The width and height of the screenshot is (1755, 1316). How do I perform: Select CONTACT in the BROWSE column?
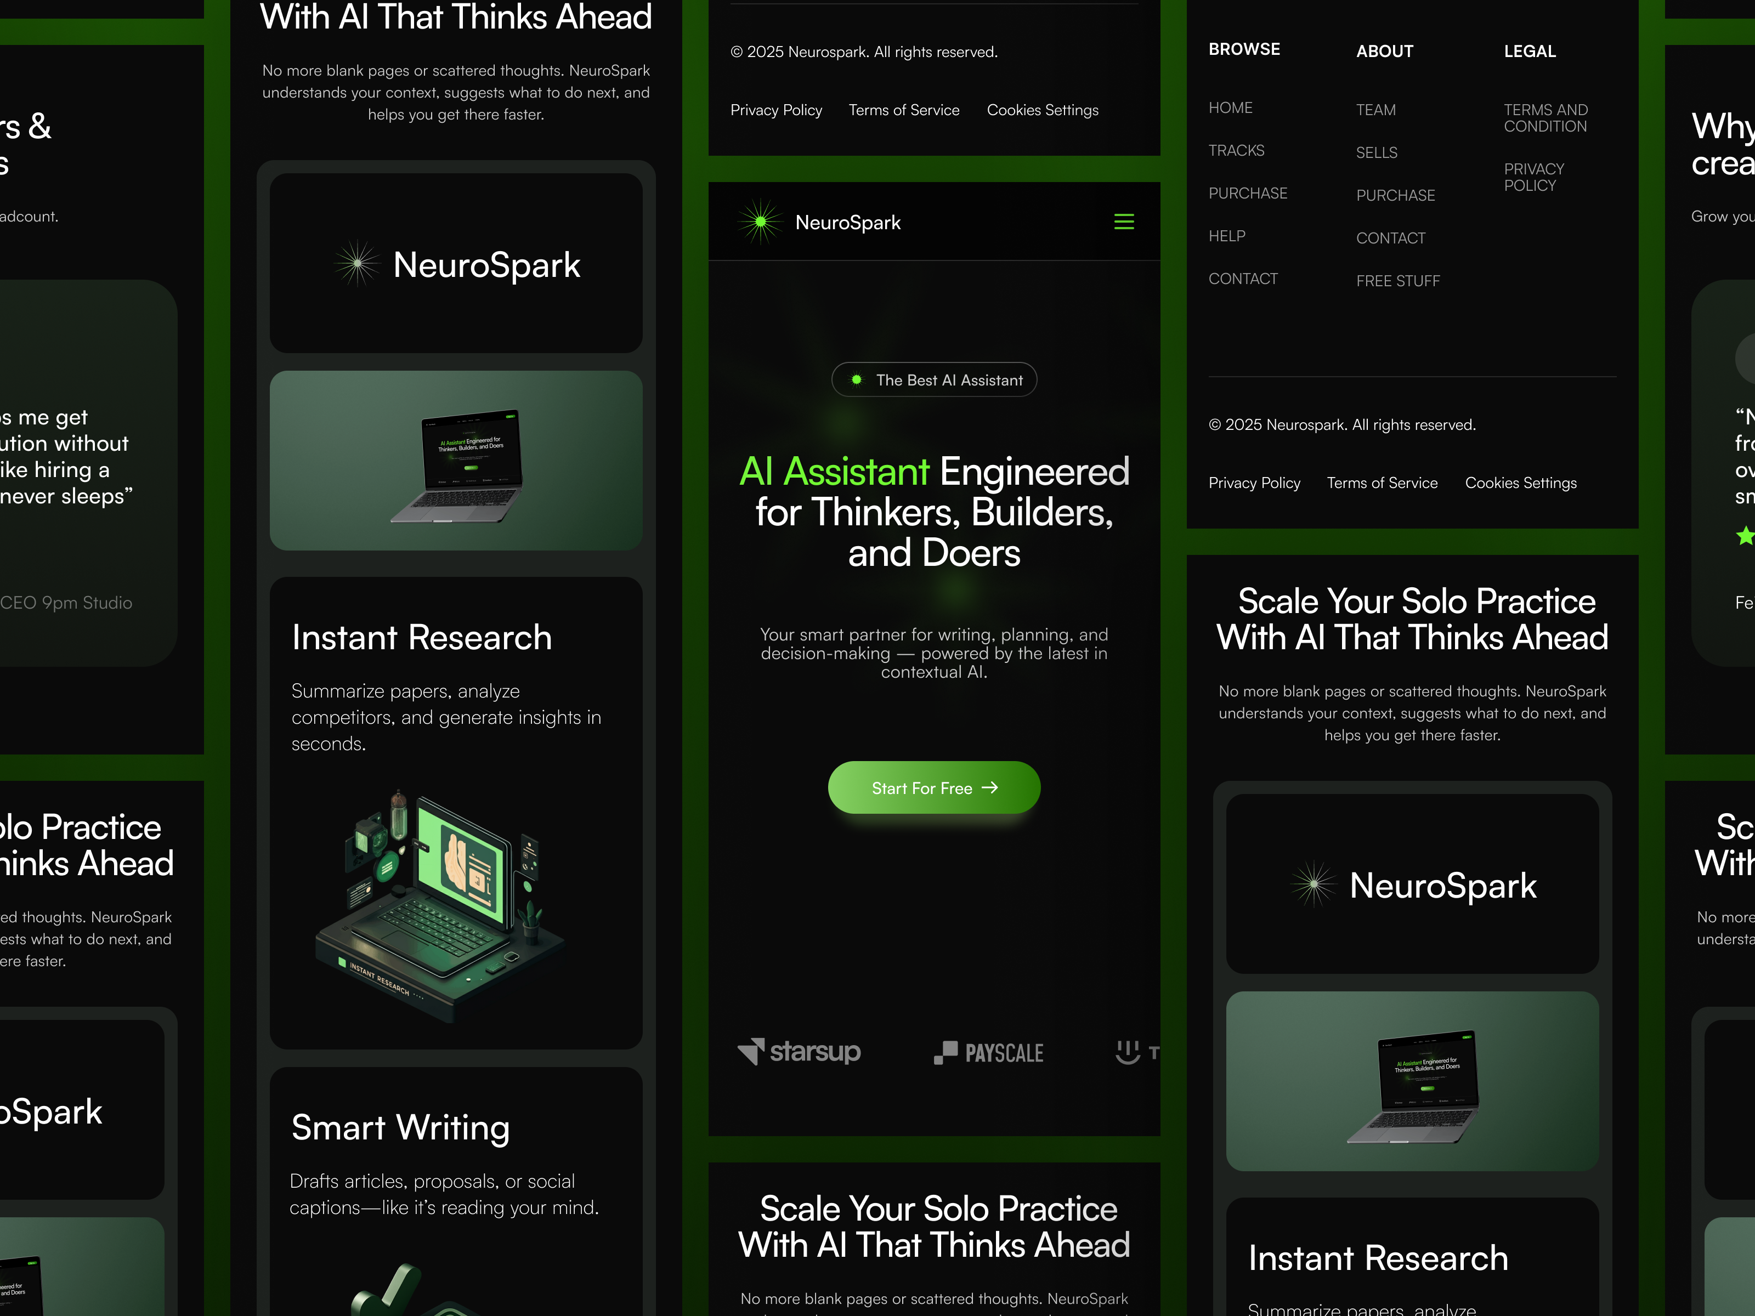[x=1242, y=279]
